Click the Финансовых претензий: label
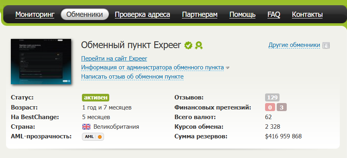347x158 pixels. click(x=213, y=107)
